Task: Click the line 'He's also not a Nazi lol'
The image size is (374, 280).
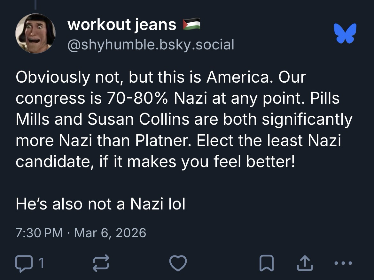Action: pyautogui.click(x=100, y=204)
